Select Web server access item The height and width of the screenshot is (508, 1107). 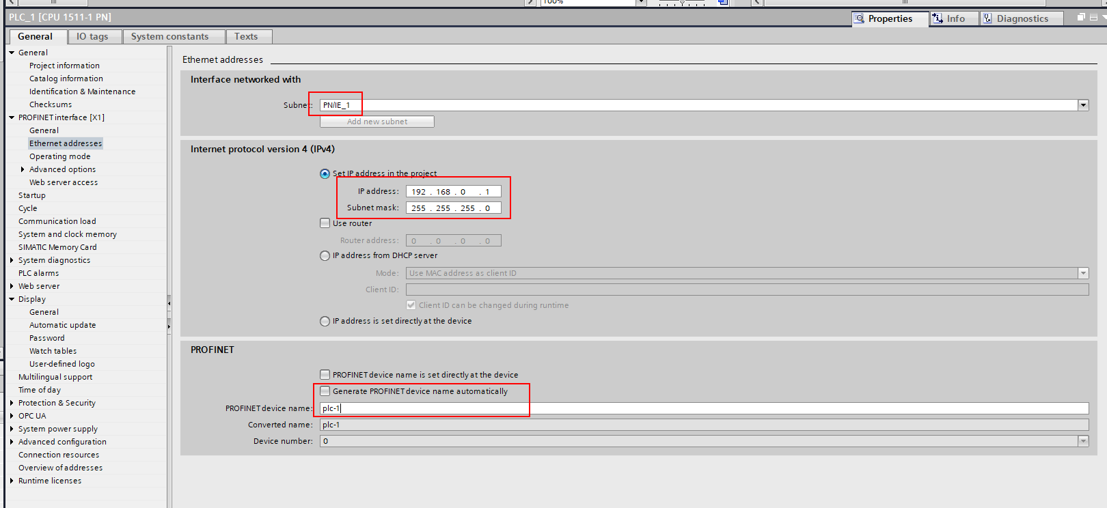(x=64, y=182)
